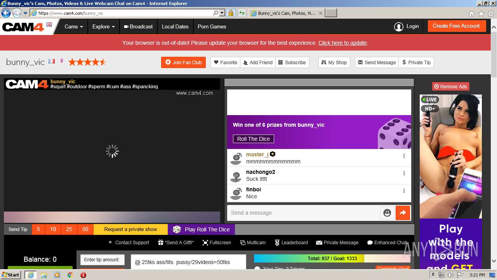The width and height of the screenshot is (497, 280).
Task: Open Multicam view
Action: [x=253, y=243]
